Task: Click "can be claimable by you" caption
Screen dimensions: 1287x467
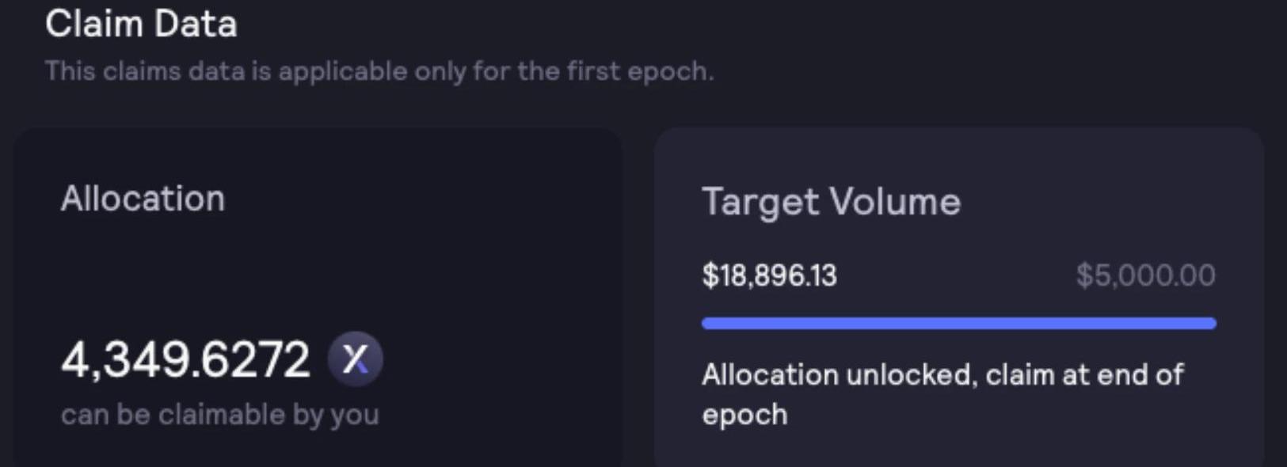Action: pos(220,414)
